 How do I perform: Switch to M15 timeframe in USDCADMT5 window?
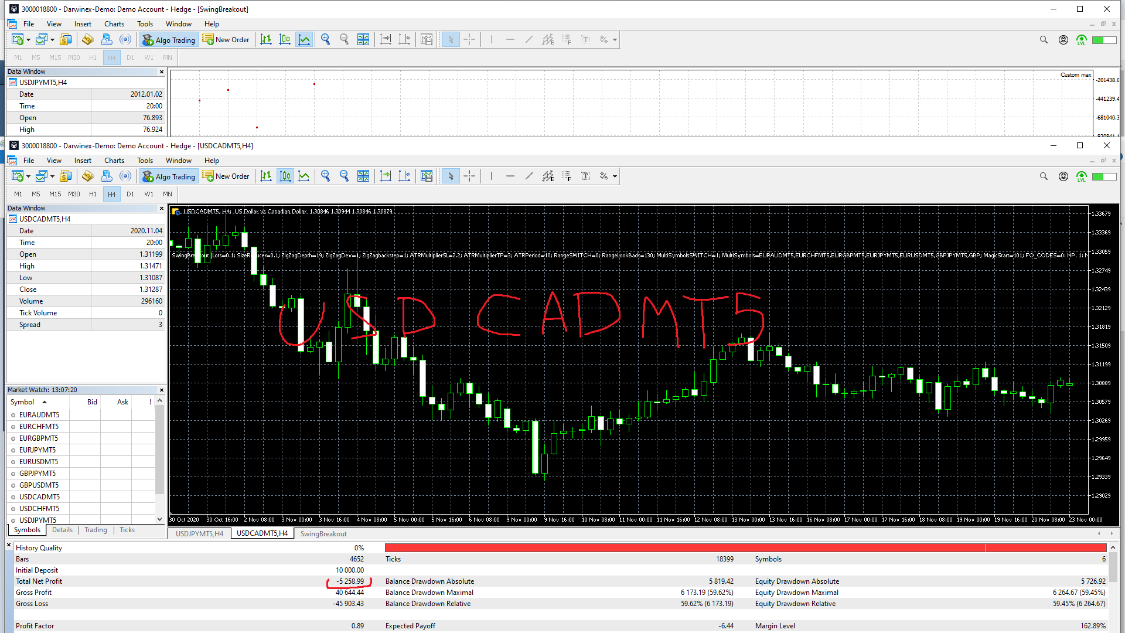(x=55, y=194)
